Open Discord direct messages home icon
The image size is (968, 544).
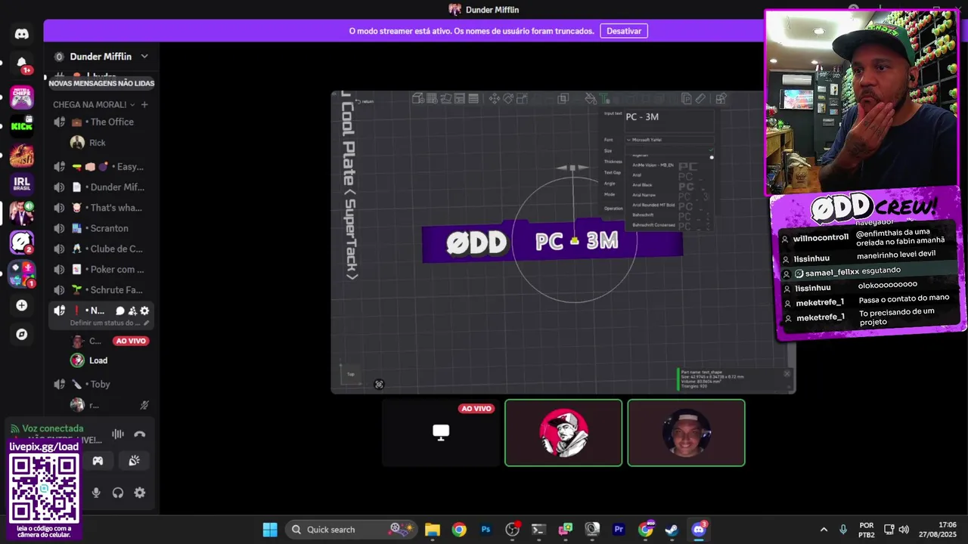click(x=21, y=34)
